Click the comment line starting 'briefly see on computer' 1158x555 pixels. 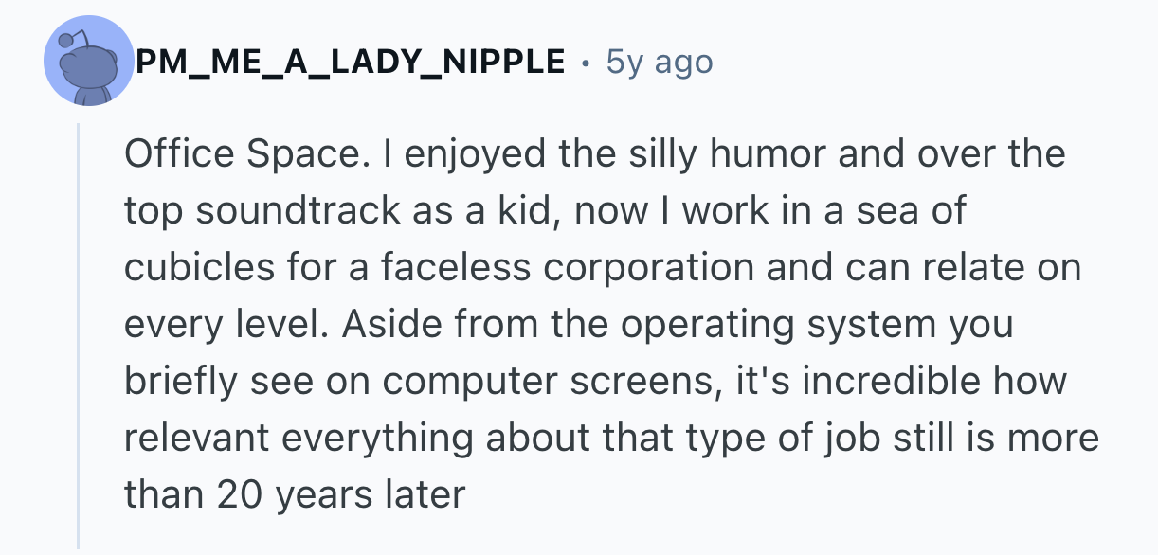(x=595, y=381)
